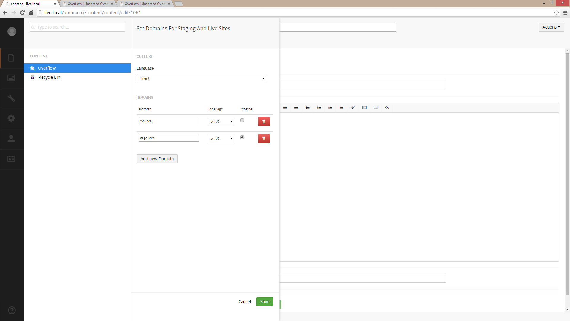Open the help question mark icon
This screenshot has height=321, width=570.
pyautogui.click(x=12, y=310)
